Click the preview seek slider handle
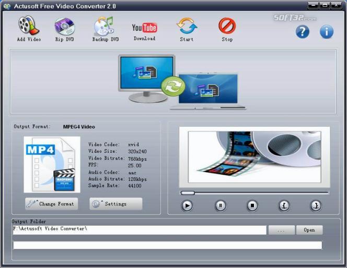This screenshot has width=347, height=268. [188, 193]
